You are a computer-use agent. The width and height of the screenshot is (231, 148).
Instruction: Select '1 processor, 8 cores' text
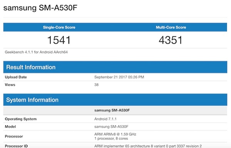pos(111,138)
